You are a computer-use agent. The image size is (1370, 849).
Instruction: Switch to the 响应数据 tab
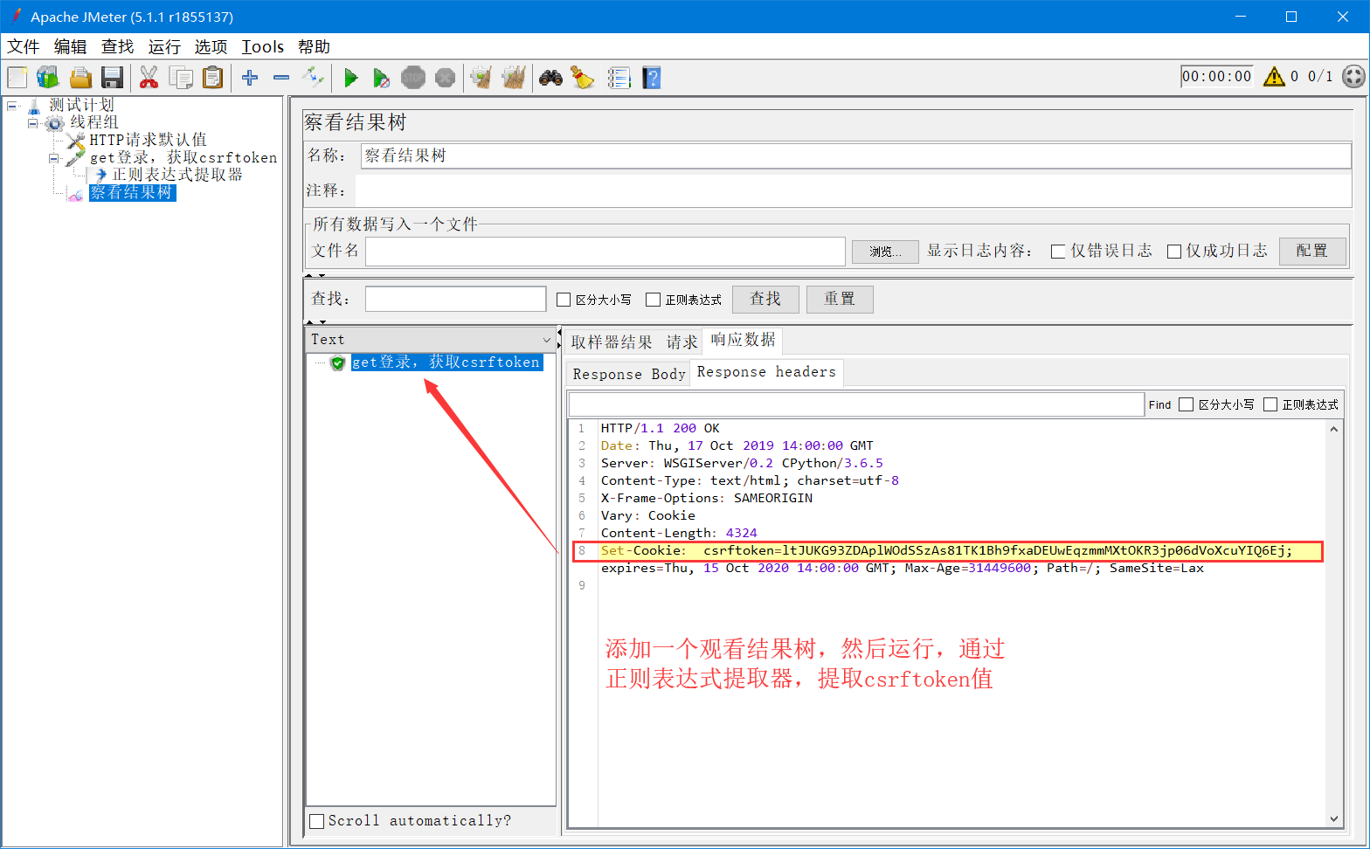point(744,340)
